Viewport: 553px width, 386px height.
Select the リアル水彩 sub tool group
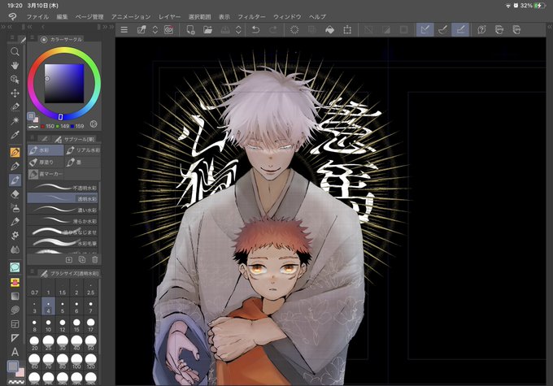[x=83, y=150]
